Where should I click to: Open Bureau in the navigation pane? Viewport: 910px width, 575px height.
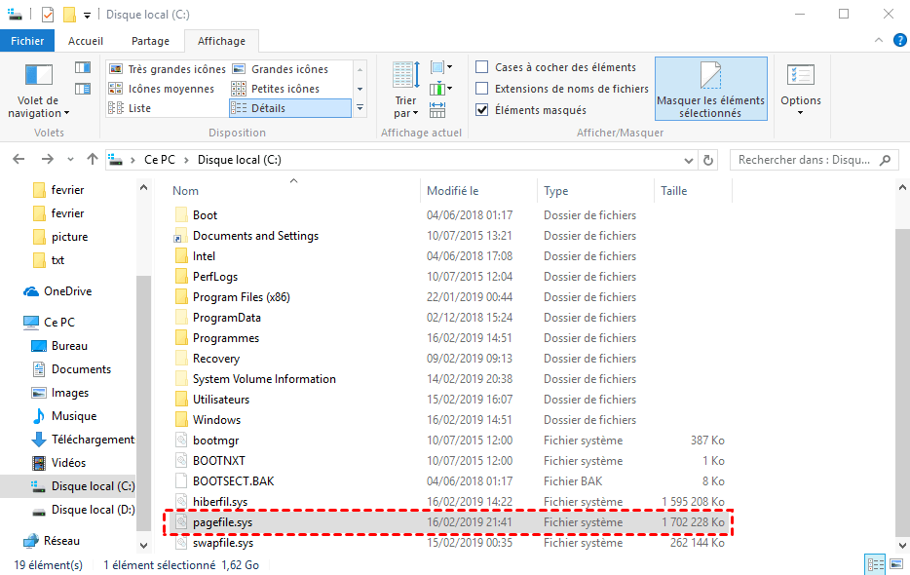click(x=59, y=346)
